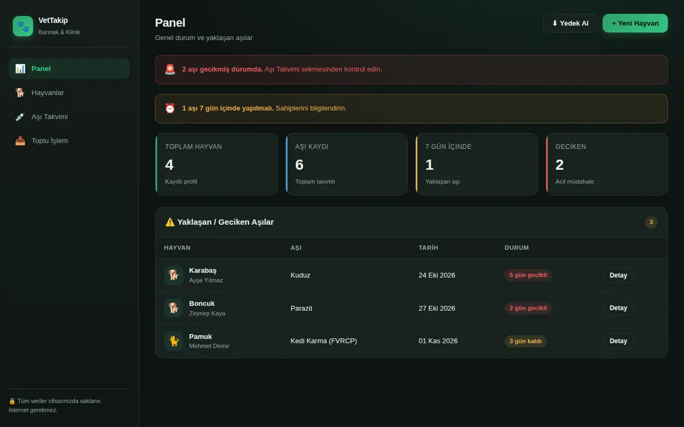Click the Geciken stat card

tap(607, 164)
